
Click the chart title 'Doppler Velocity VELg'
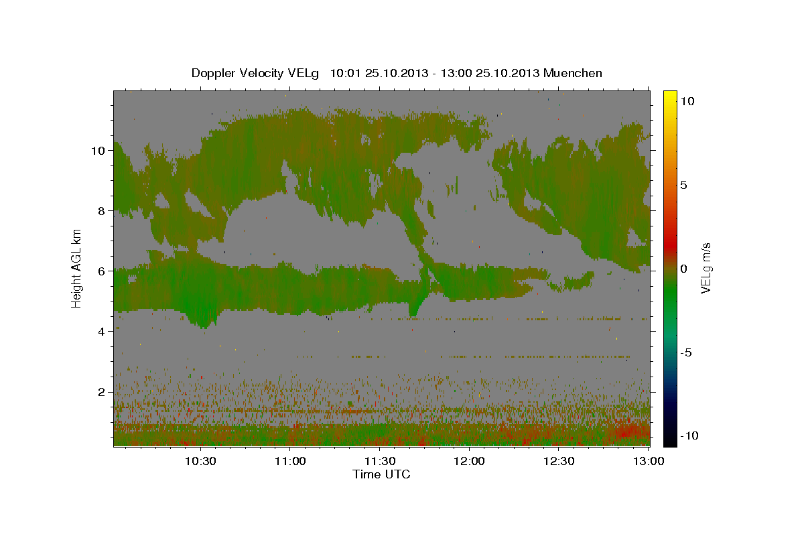[256, 73]
